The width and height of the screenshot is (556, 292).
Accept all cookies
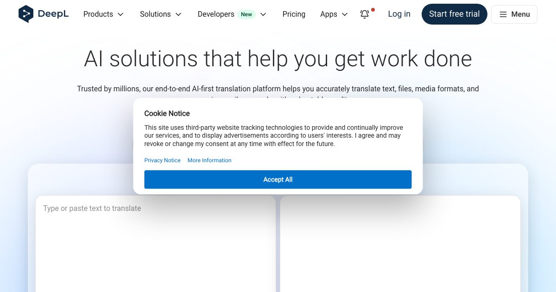[278, 179]
